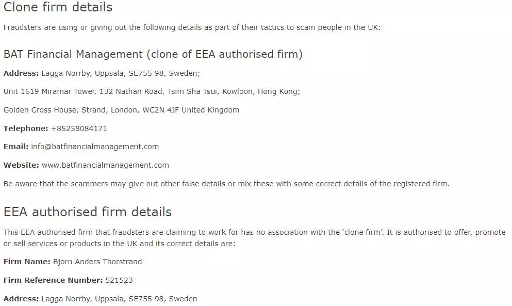Click the 'Clone firm details' heading
This screenshot has width=512, height=306.
58,7
